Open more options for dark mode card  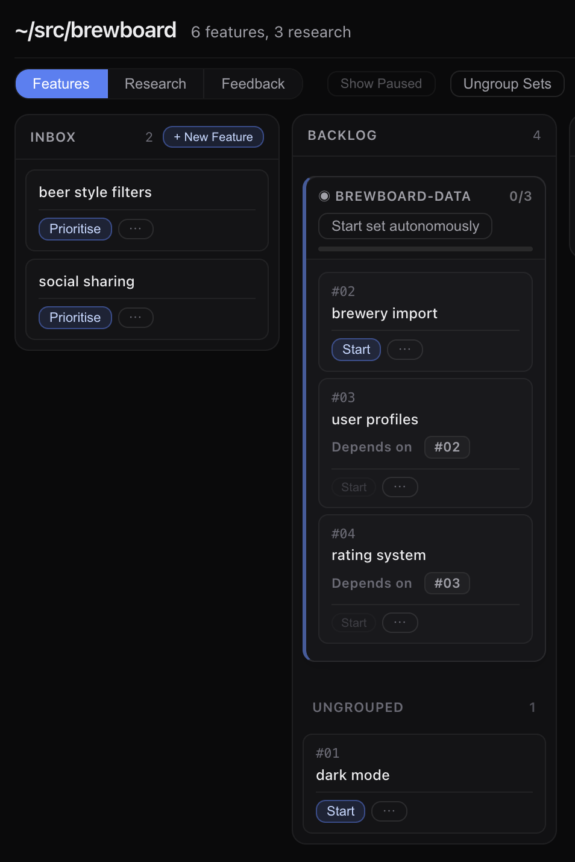[389, 811]
